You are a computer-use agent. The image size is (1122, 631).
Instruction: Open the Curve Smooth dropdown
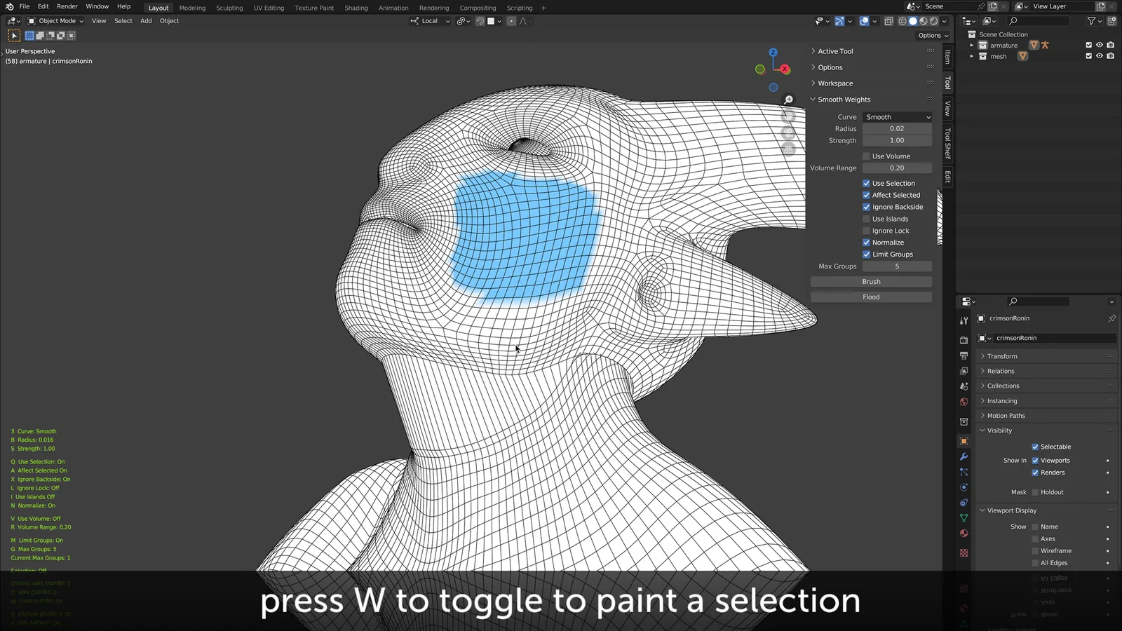point(898,116)
